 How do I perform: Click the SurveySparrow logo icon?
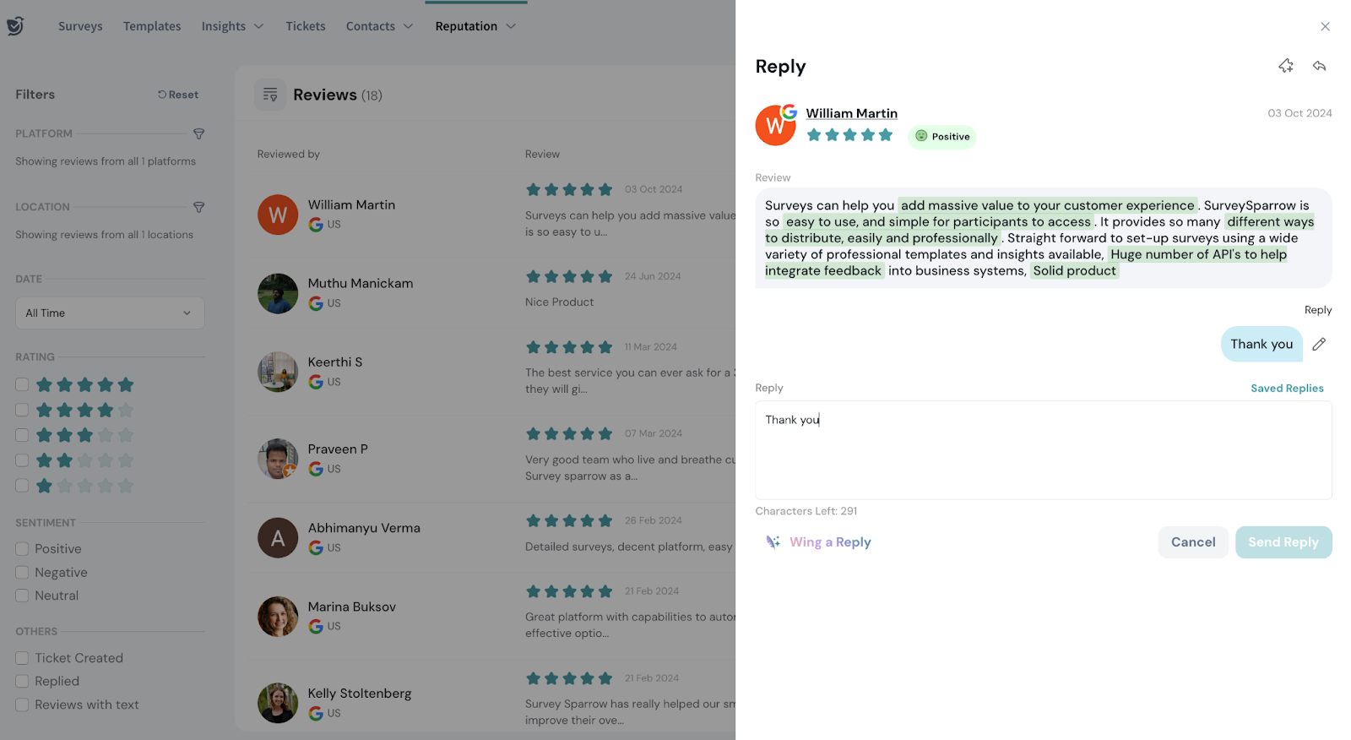[15, 26]
